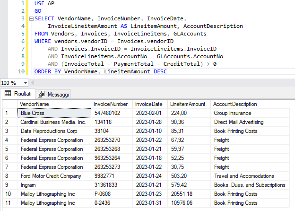Click invoice number P-0608 cell
The width and height of the screenshot is (295, 211).
point(112,194)
